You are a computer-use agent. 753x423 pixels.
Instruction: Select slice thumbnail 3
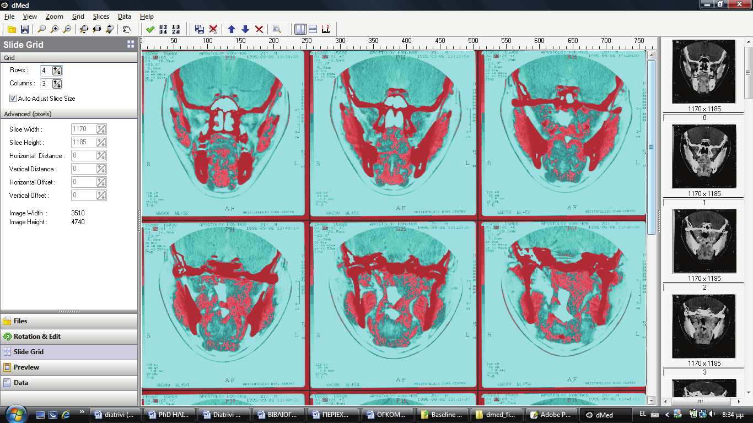pyautogui.click(x=704, y=327)
